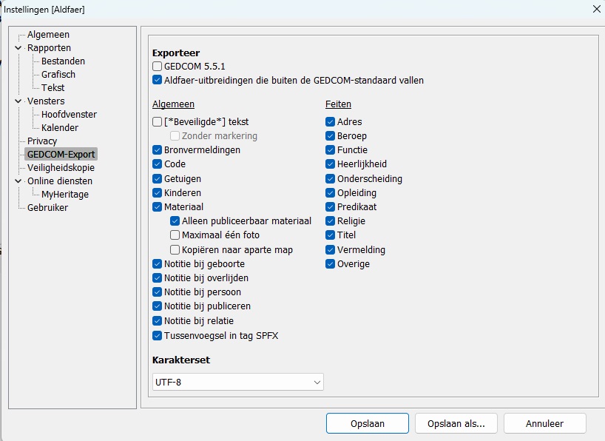Click the Opslaan button

367,423
